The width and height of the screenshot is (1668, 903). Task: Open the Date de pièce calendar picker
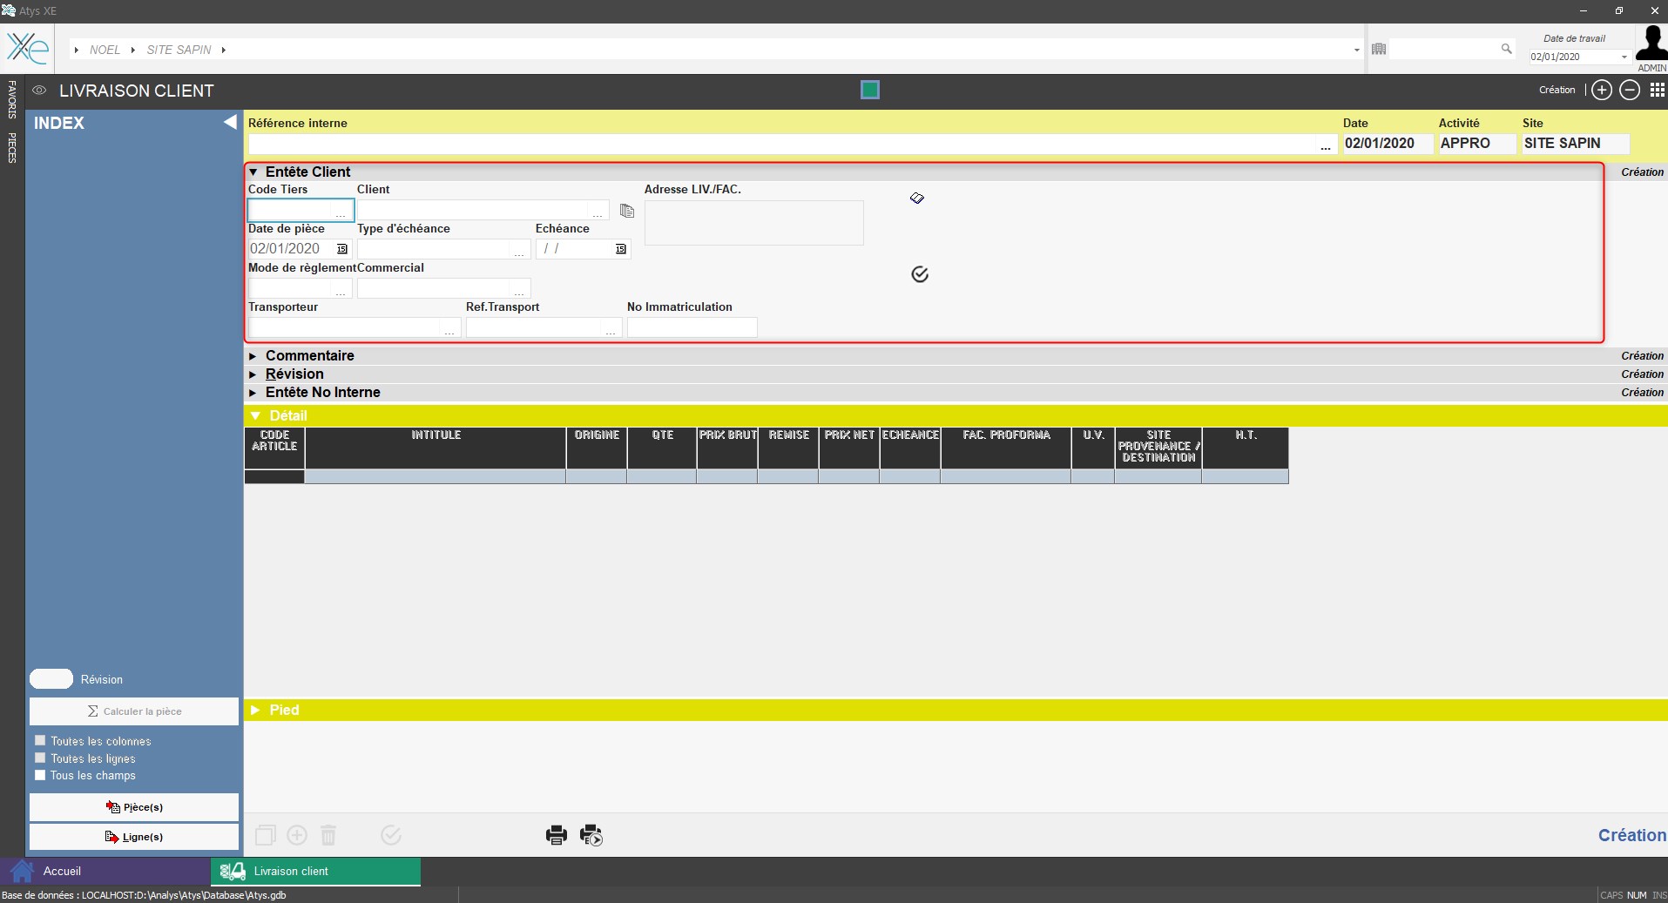342,249
